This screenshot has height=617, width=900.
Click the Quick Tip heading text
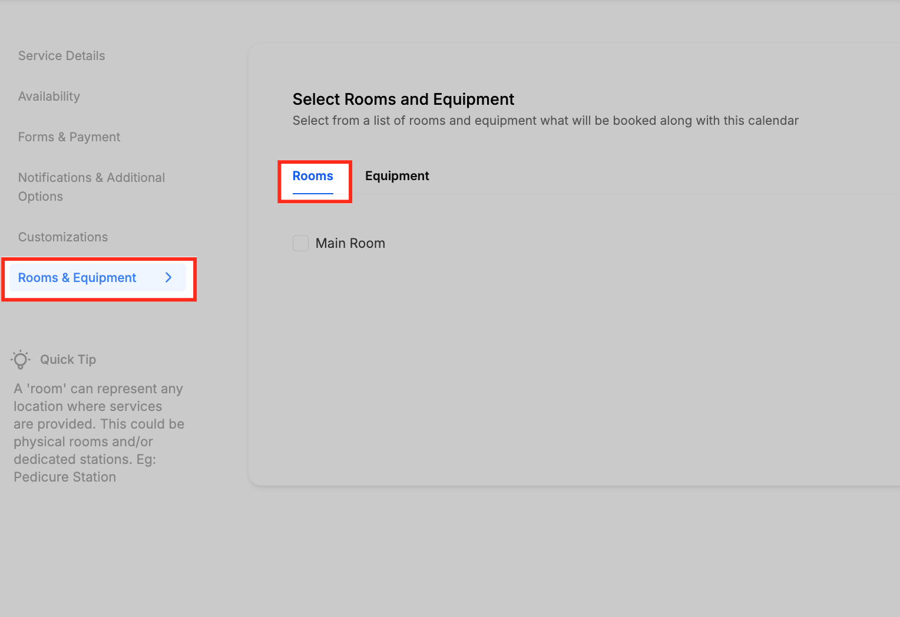click(68, 360)
